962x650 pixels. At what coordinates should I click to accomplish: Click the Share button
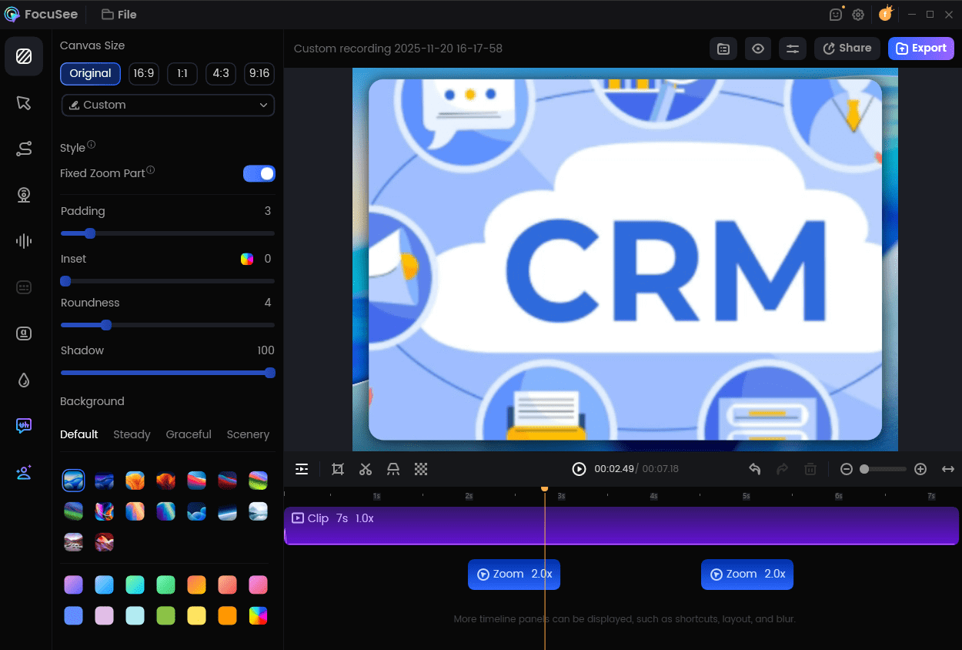[847, 49]
